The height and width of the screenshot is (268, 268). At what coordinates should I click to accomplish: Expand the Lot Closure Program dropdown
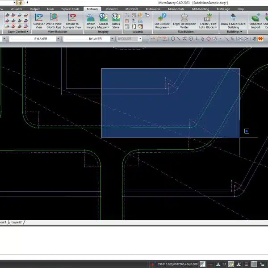162,27
